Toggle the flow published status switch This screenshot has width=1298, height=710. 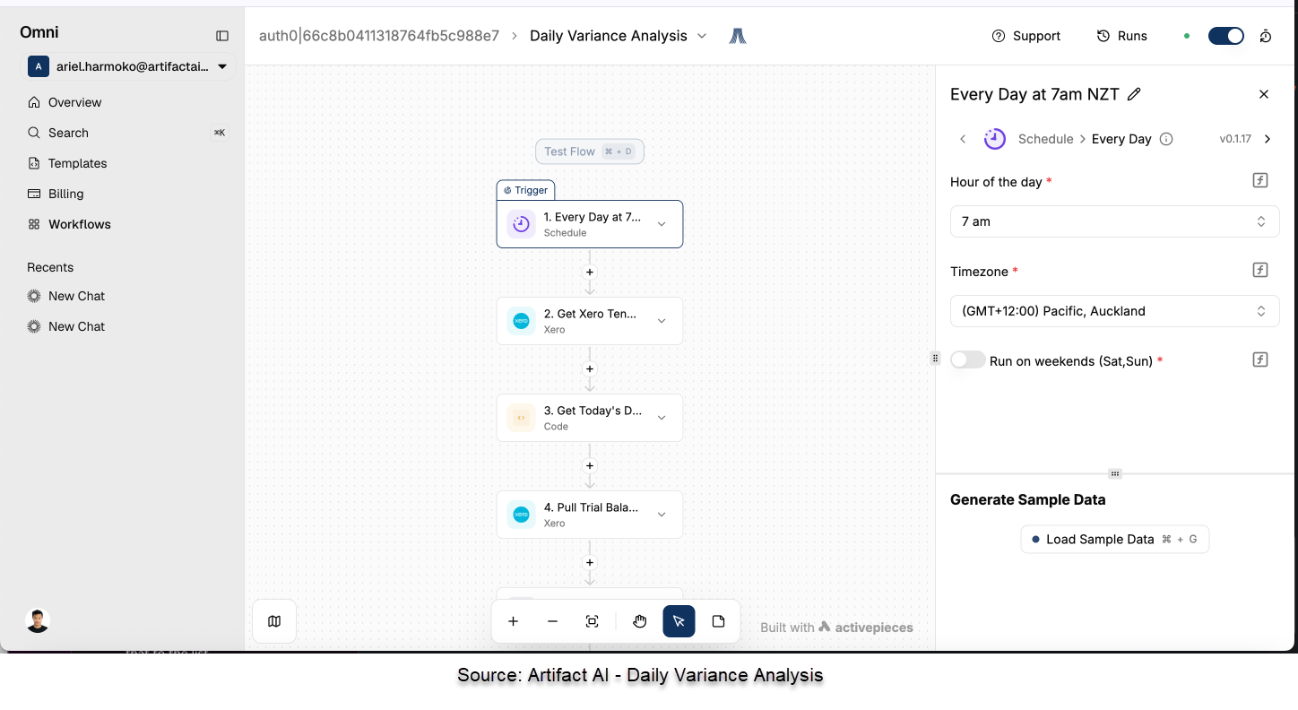click(x=1225, y=36)
